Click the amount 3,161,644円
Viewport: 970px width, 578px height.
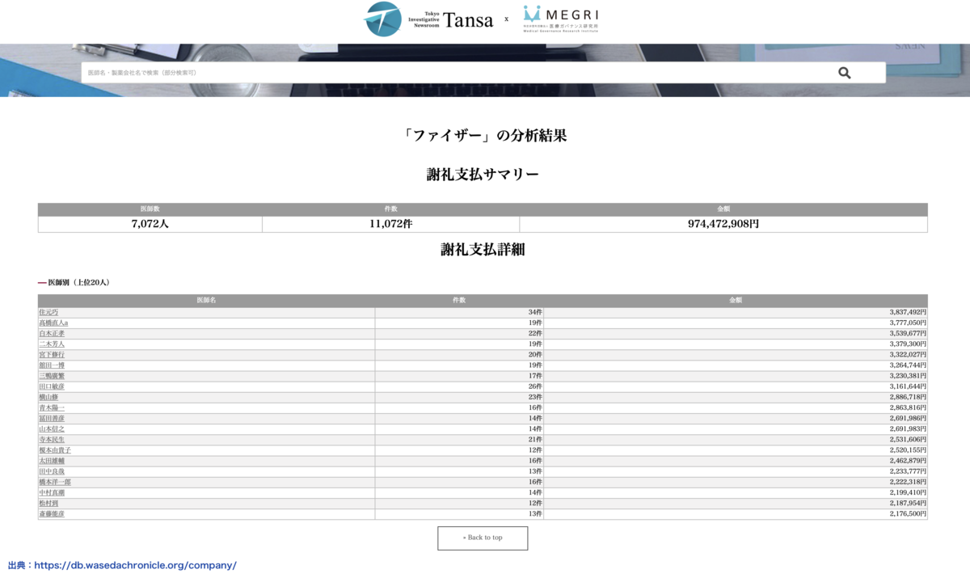pos(908,386)
